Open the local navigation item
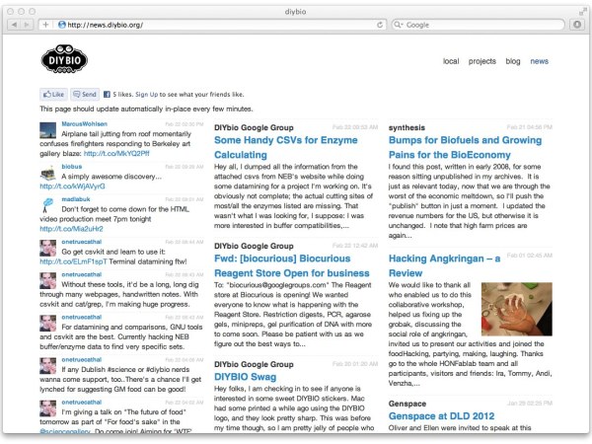The image size is (592, 444). (x=451, y=61)
